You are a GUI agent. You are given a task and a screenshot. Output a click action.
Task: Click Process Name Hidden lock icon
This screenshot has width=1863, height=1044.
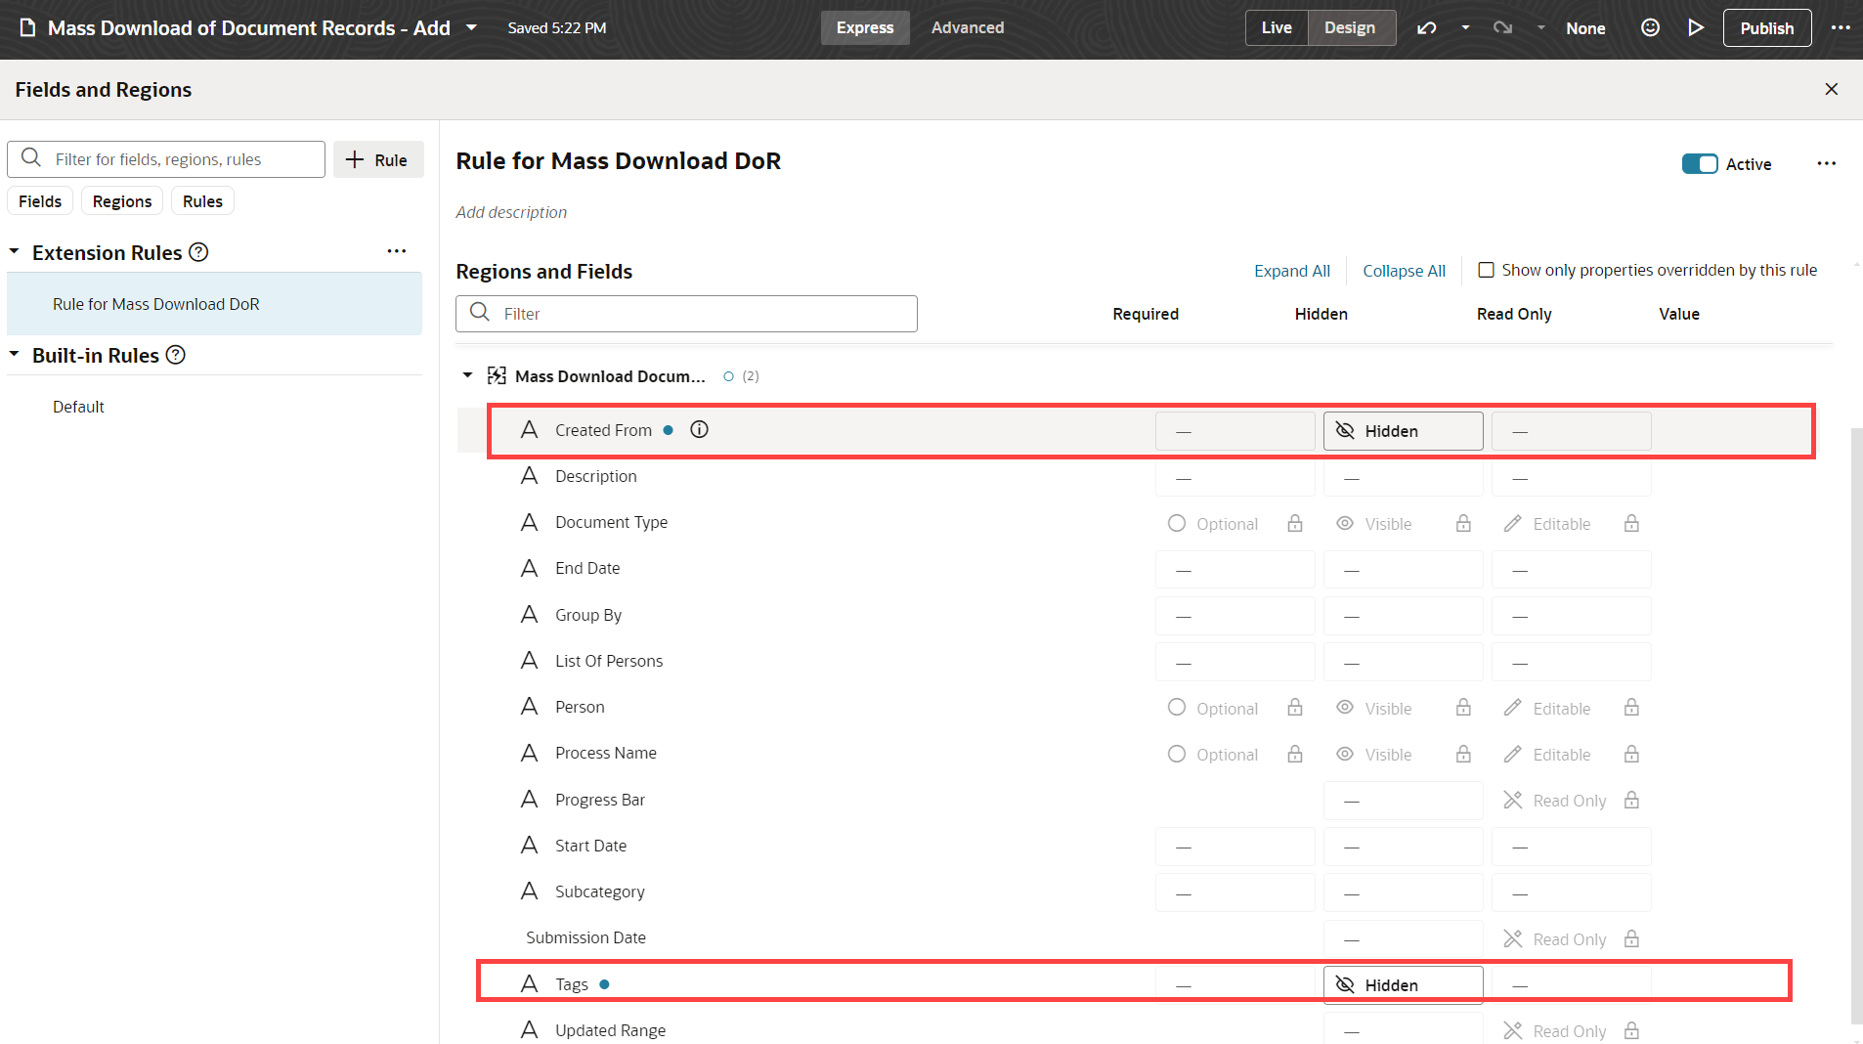pos(1463,754)
